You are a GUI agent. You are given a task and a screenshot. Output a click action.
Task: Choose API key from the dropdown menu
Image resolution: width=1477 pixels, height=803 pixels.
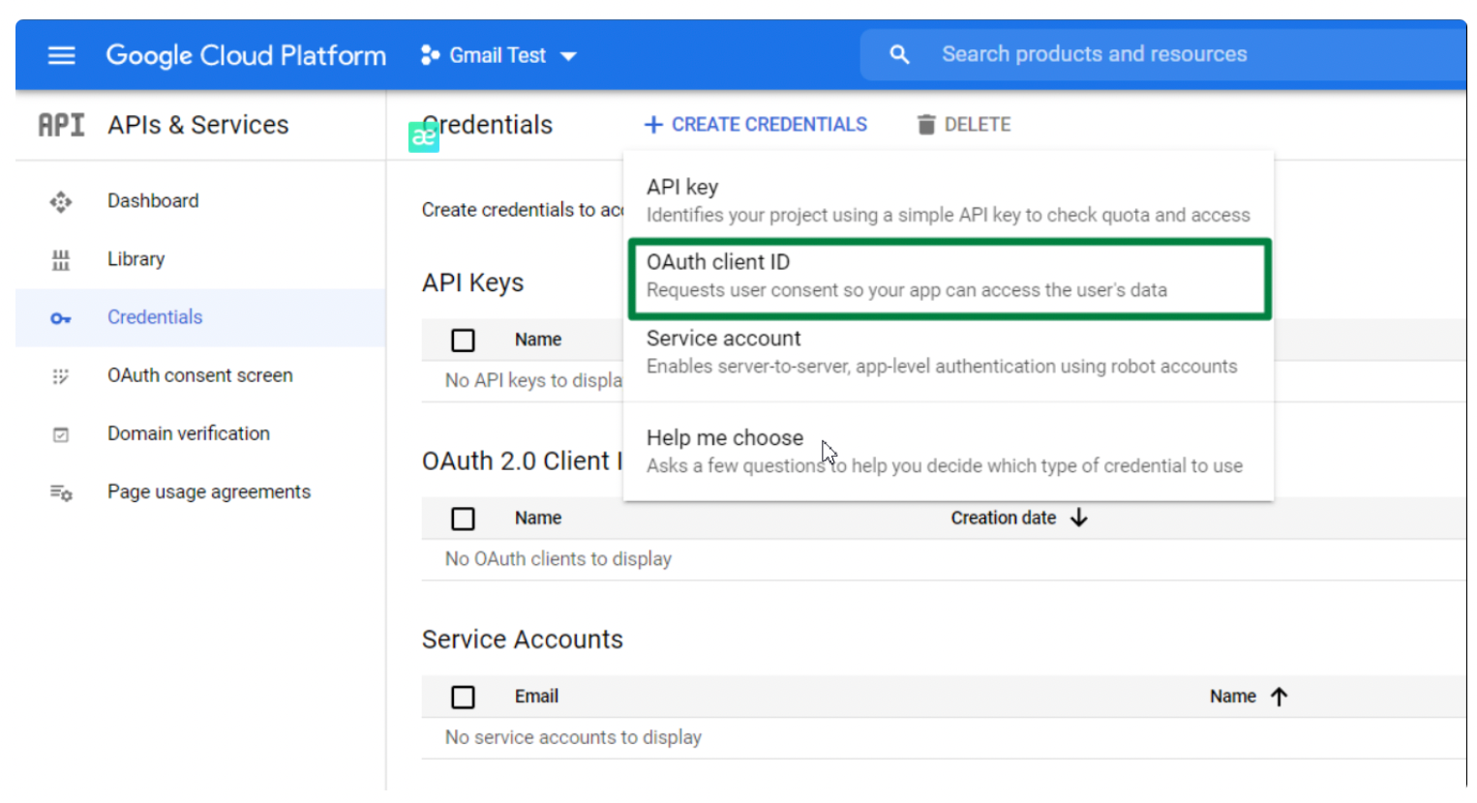(949, 200)
